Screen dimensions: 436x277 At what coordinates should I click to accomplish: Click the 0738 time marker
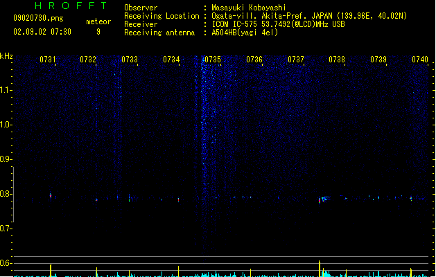click(x=337, y=60)
